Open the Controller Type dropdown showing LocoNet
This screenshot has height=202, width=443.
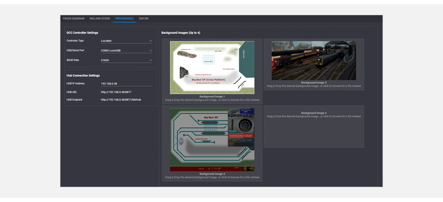tap(126, 41)
